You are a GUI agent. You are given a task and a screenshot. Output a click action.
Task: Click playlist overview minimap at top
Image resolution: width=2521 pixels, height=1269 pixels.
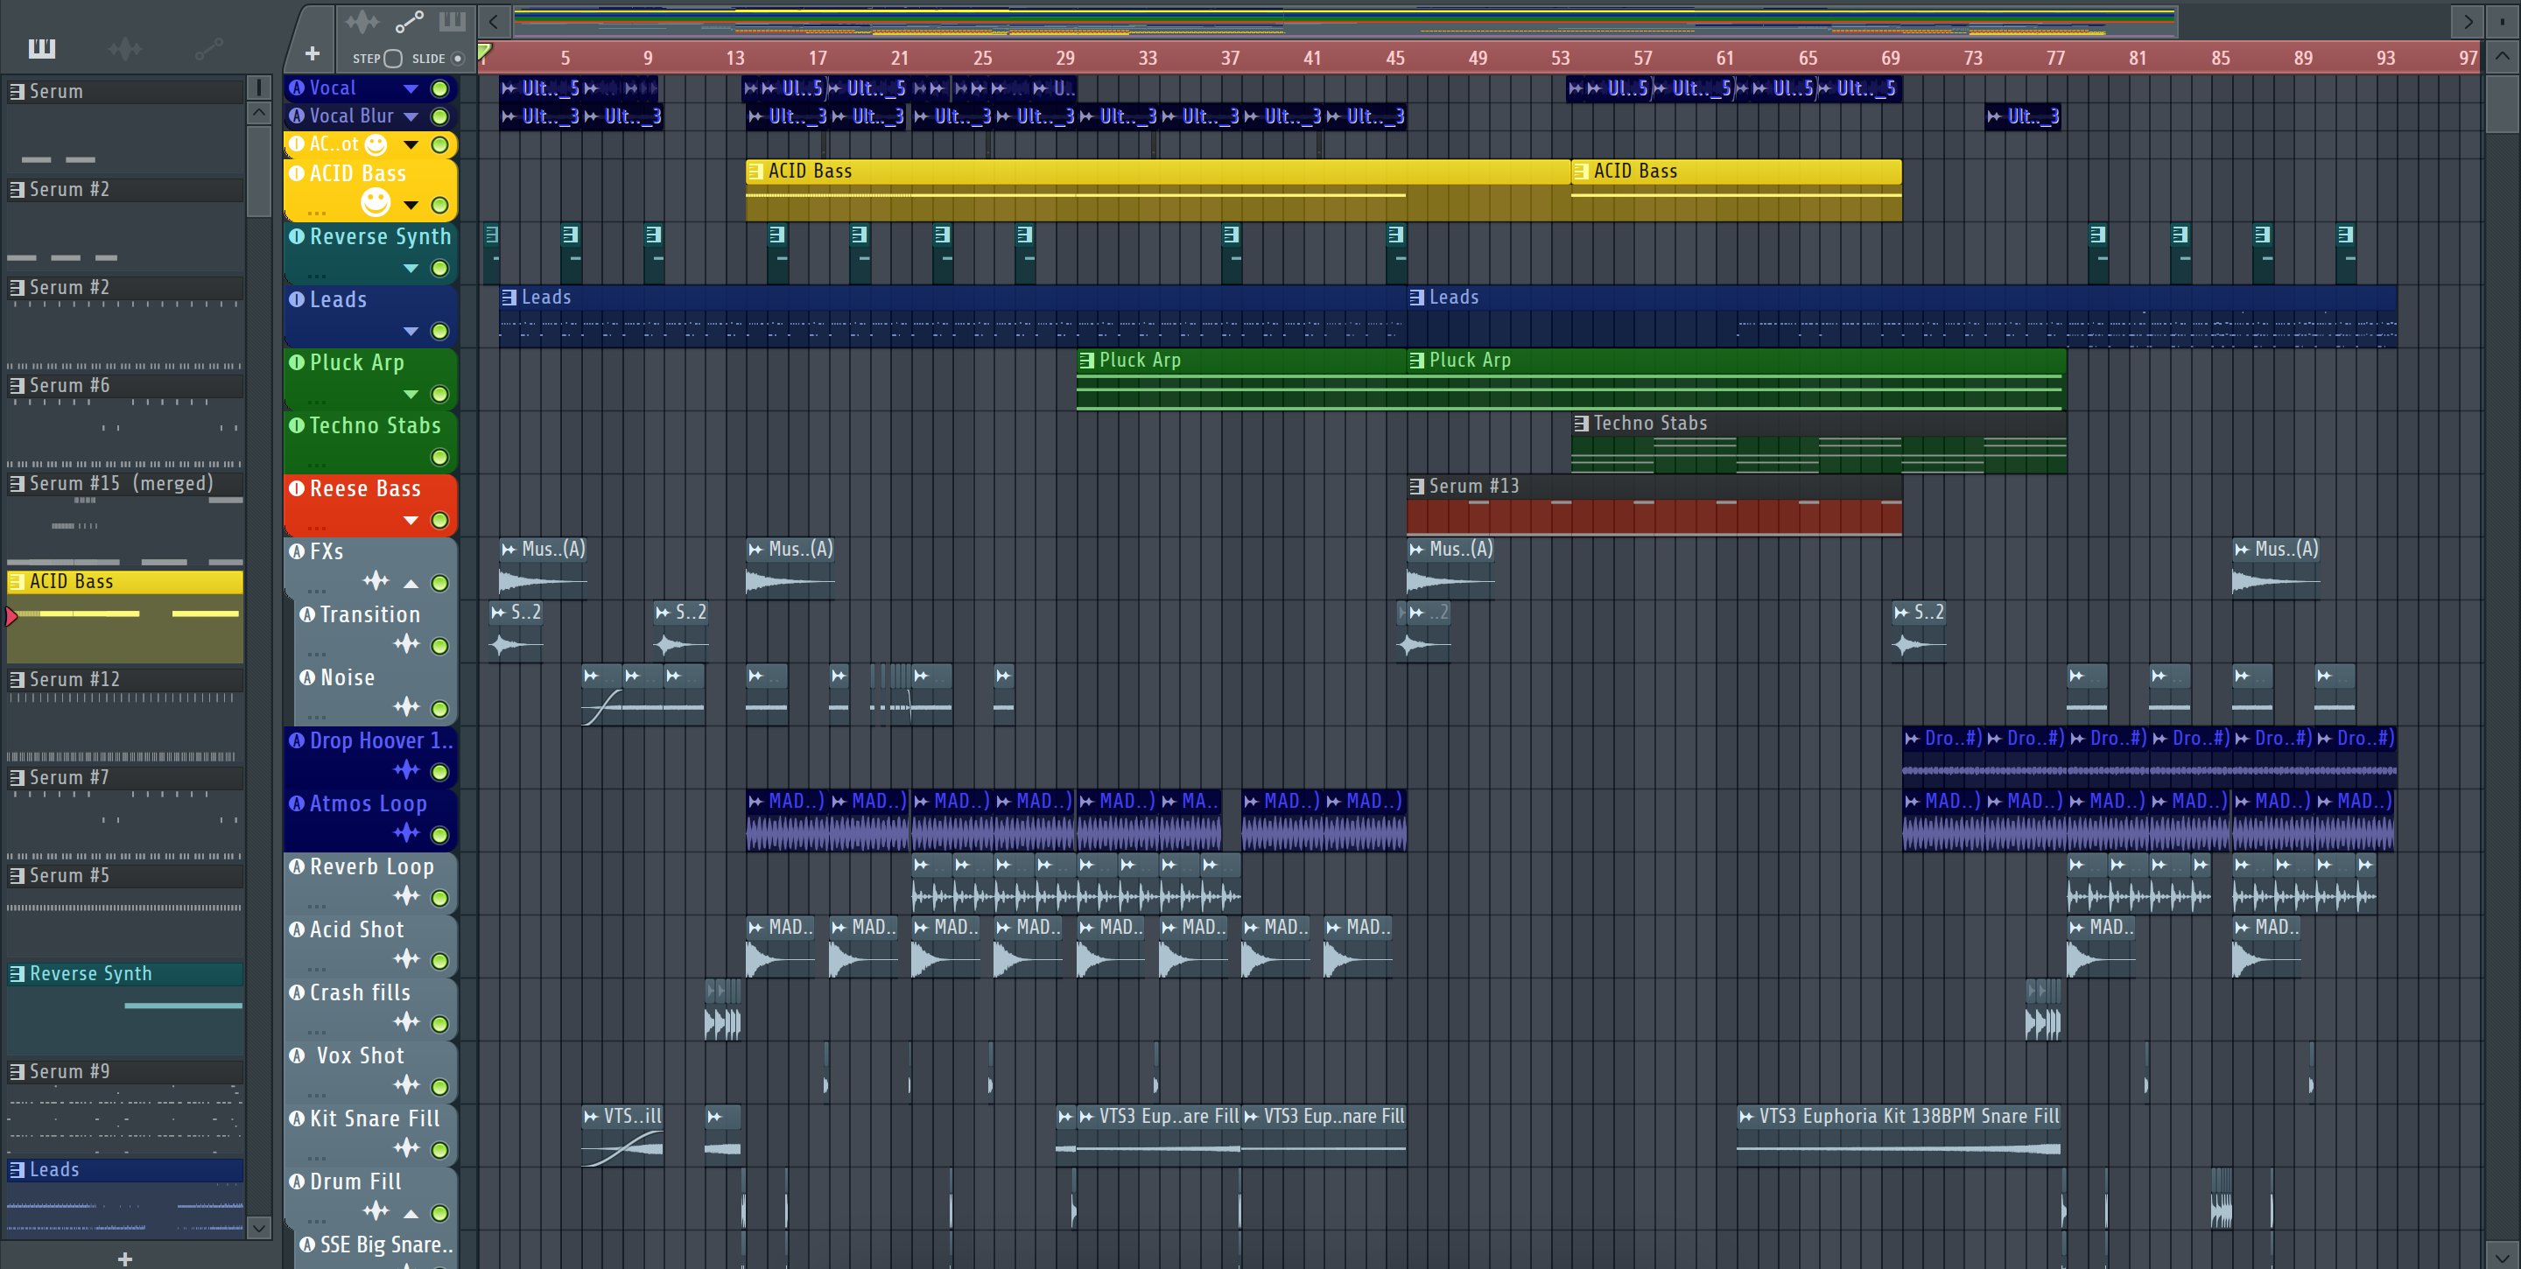[x=1344, y=20]
